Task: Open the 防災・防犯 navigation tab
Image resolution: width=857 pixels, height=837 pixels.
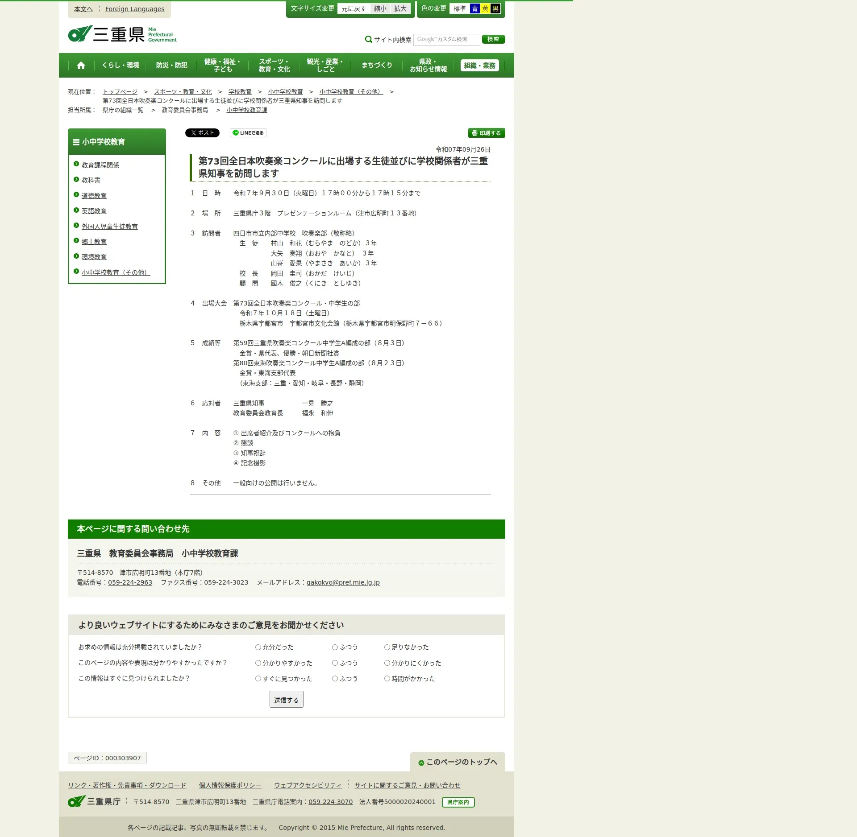Action: pyautogui.click(x=171, y=66)
